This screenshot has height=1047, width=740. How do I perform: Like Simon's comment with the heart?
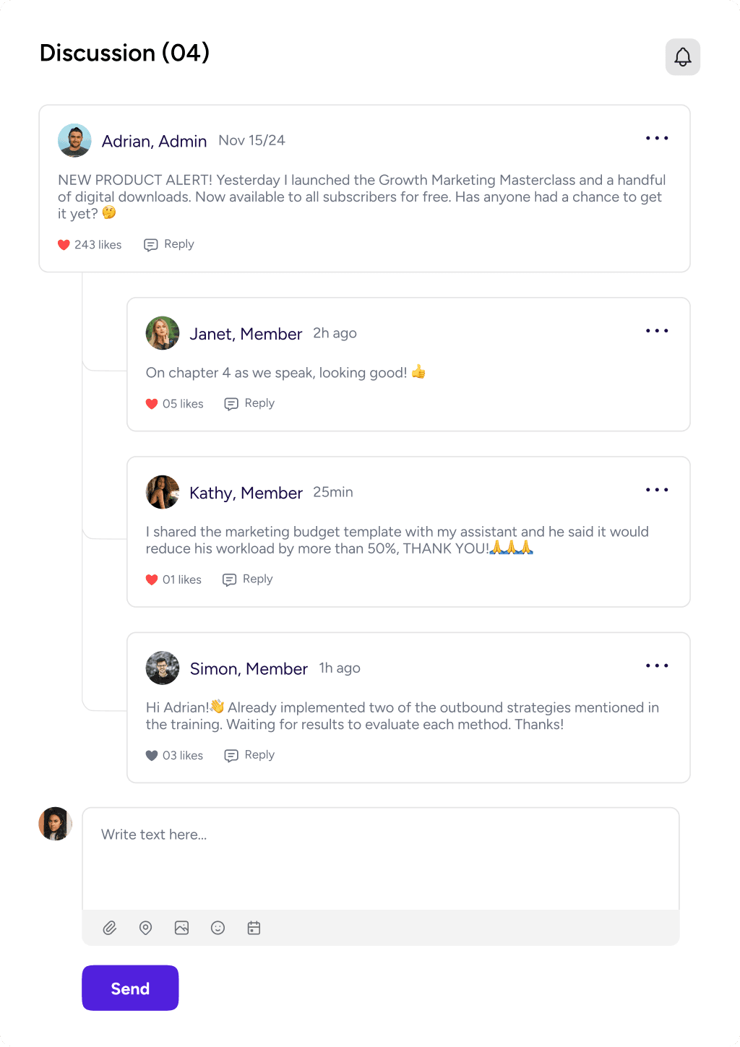tap(152, 756)
